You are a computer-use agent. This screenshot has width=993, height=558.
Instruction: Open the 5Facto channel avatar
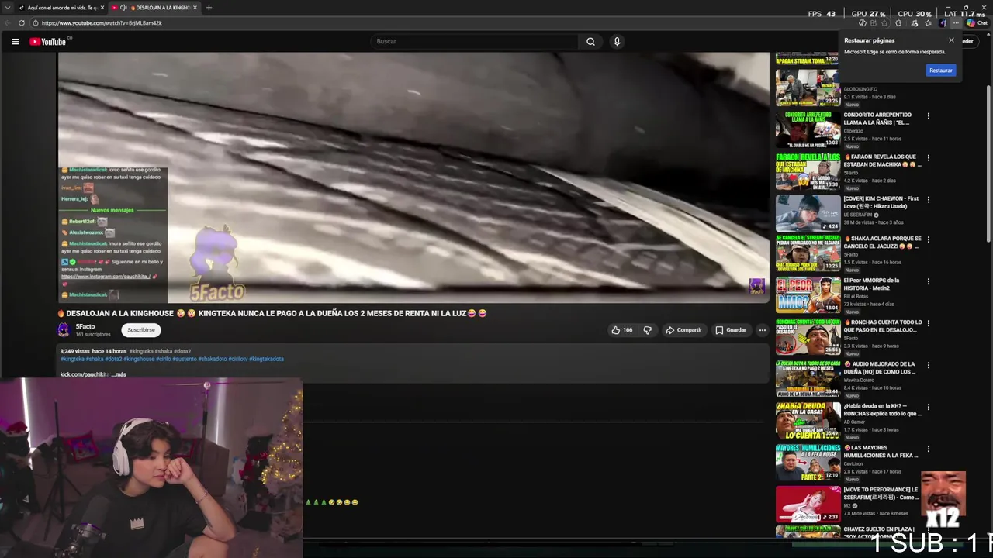pos(64,330)
